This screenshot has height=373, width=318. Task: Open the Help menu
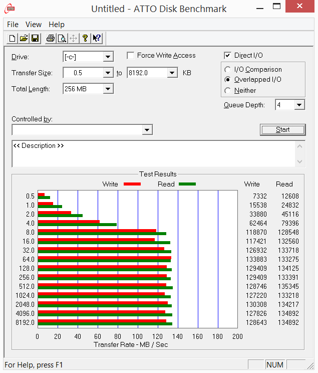click(57, 25)
